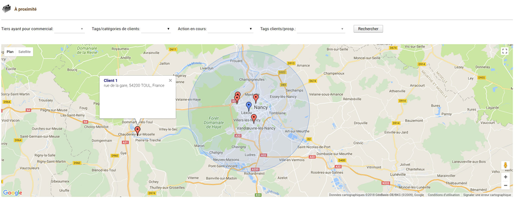Click the Dombasle-sur-Meurthe map label
The width and height of the screenshot is (515, 202).
335,154
